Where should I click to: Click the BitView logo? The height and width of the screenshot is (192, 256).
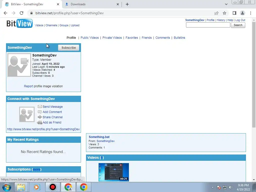[19, 23]
